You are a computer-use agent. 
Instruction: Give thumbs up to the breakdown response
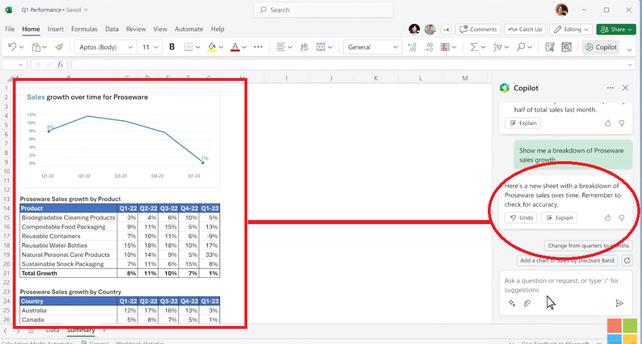click(608, 218)
